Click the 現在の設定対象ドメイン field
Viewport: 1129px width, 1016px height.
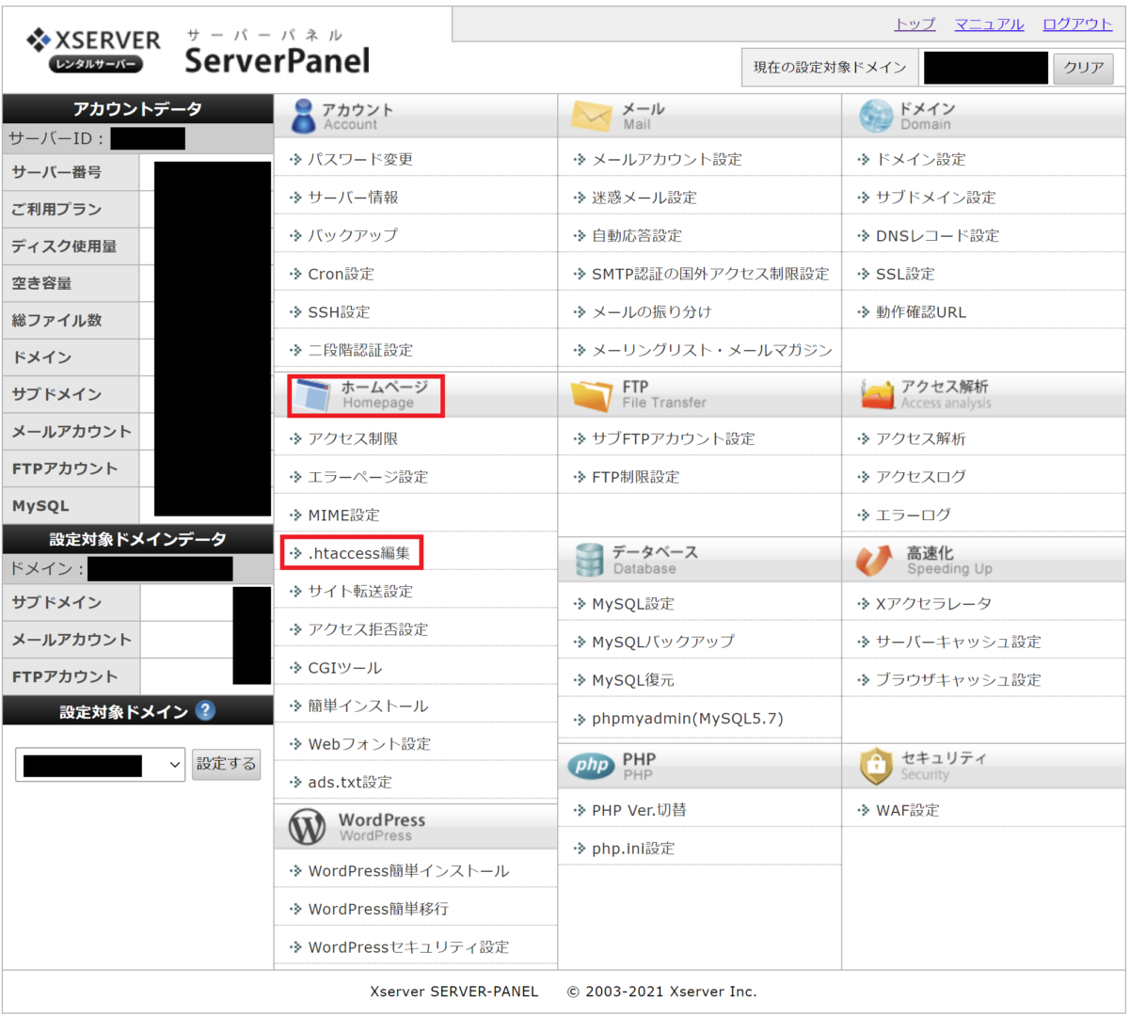[985, 68]
